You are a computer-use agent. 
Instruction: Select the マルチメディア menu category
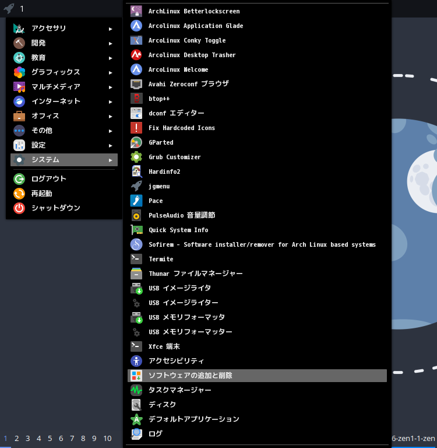pyautogui.click(x=64, y=86)
